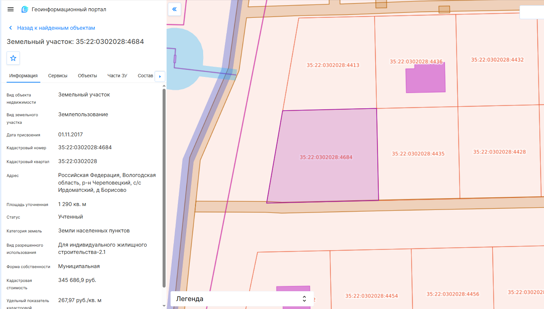Select parcel 35:22:0302028:4435 on map
544x309 pixels.
point(418,154)
